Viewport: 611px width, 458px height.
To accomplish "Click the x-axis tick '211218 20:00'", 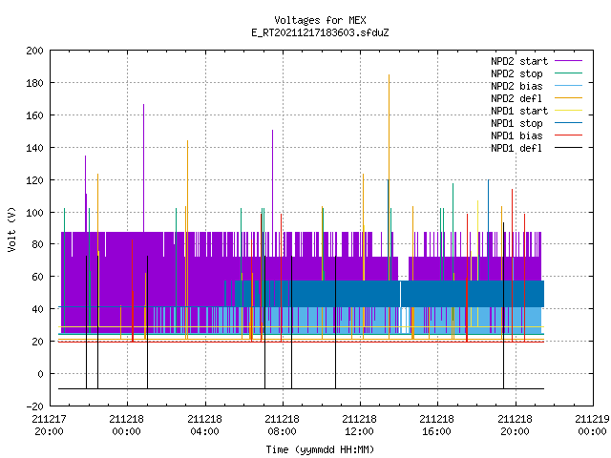I will coord(516,426).
